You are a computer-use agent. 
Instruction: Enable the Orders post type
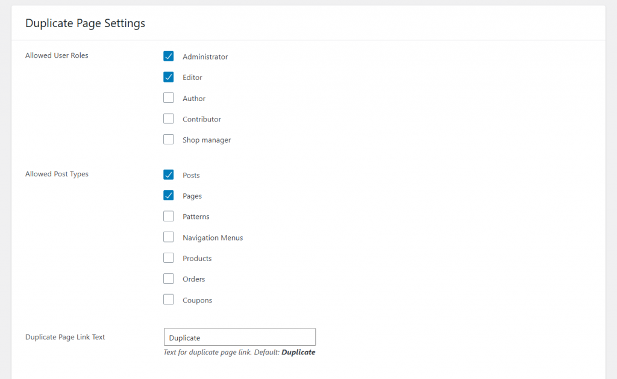(168, 279)
